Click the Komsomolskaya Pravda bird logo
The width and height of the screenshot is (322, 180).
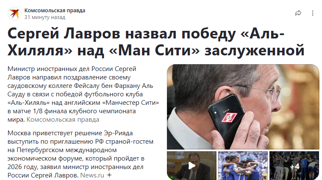pyautogui.click(x=14, y=14)
